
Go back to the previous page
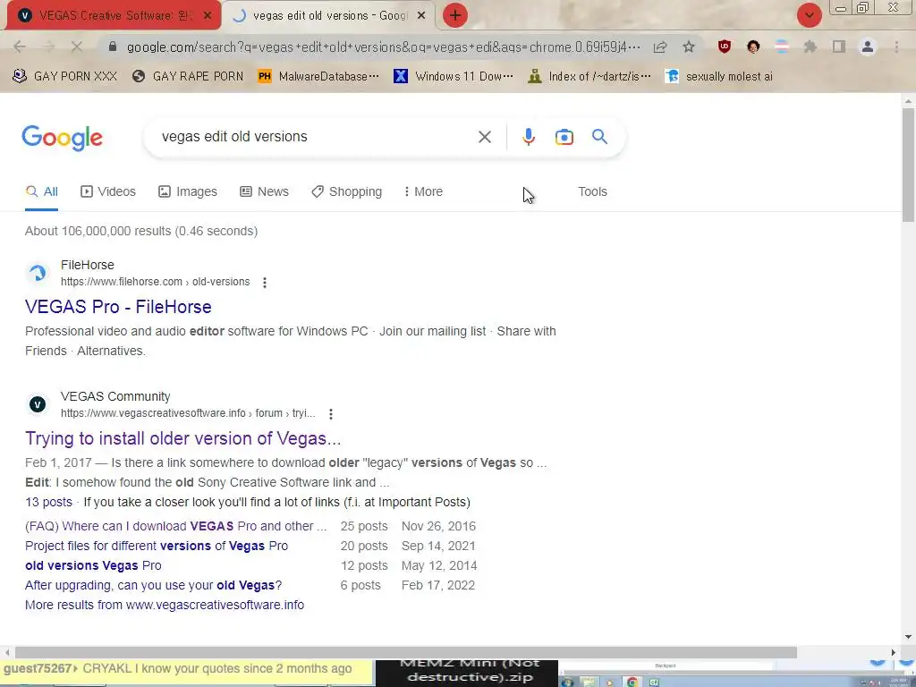pos(20,47)
